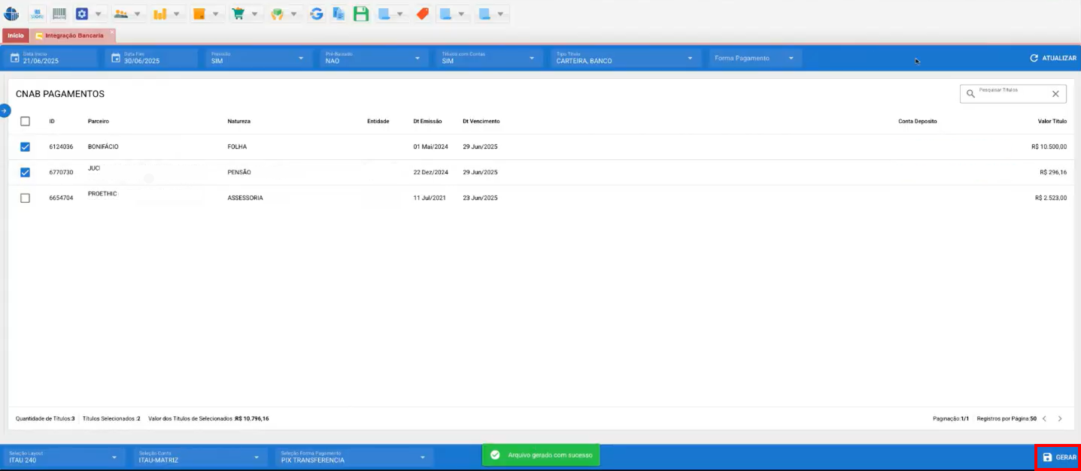Image resolution: width=1081 pixels, height=471 pixels.
Task: Click the R$ 10.500,00 value cell
Action: pos(1049,146)
